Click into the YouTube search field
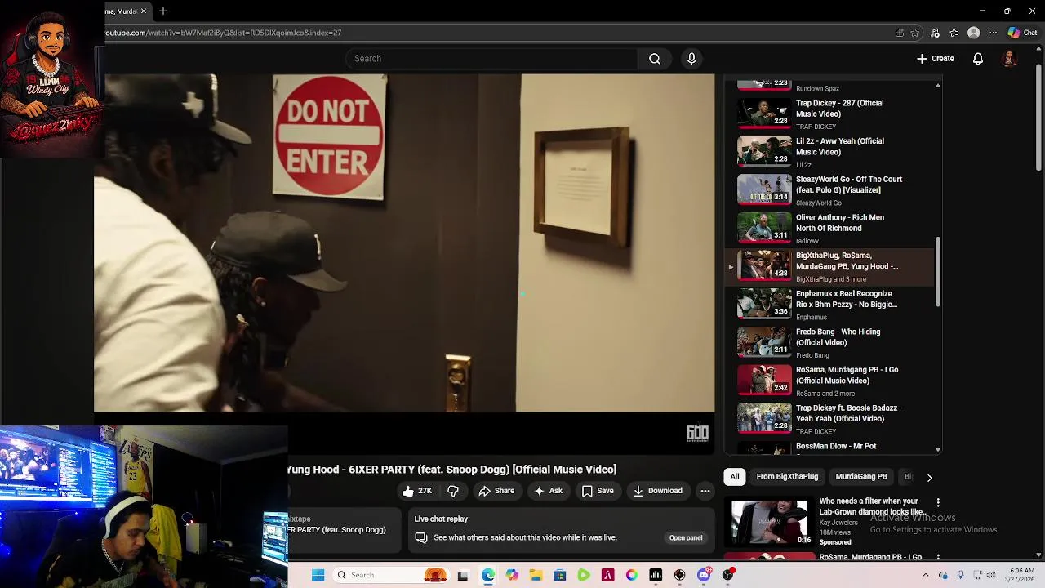The width and height of the screenshot is (1045, 588). tap(491, 59)
